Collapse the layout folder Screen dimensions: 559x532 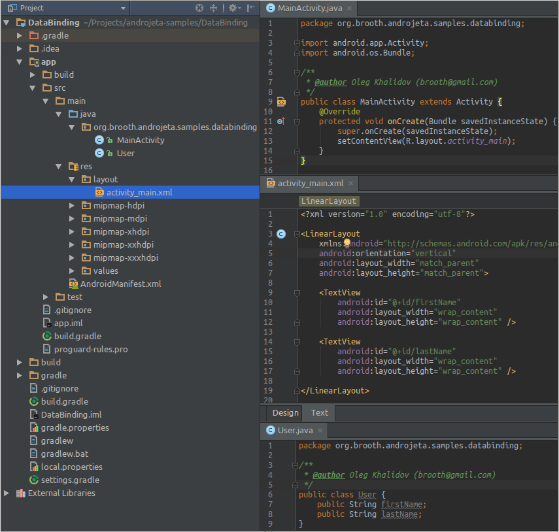pyautogui.click(x=72, y=179)
